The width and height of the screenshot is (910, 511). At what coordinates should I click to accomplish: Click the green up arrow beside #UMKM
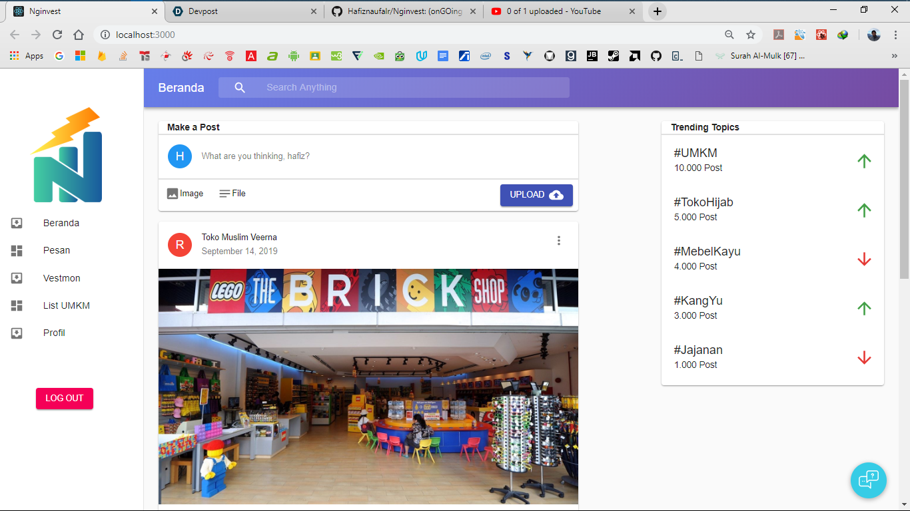pos(864,160)
